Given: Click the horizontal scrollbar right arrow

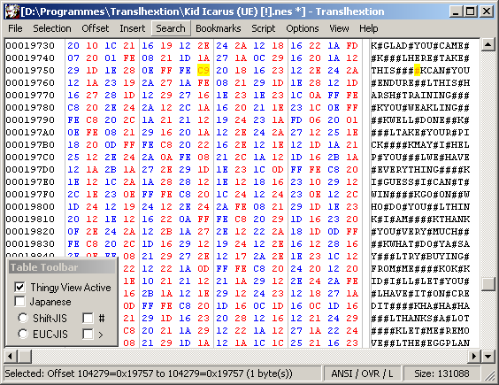Looking at the screenshot, I should 474,357.
